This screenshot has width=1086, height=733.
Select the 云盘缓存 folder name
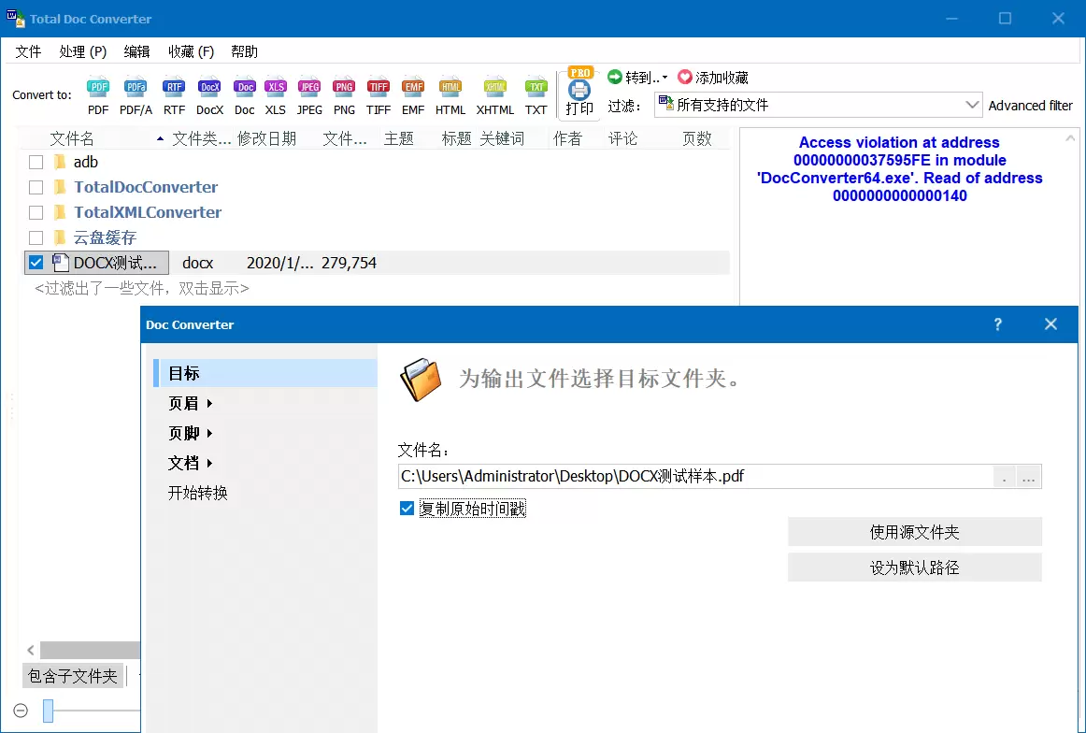[106, 237]
